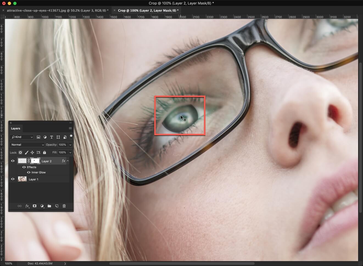Create new fill or adjustment layer
The width and height of the screenshot is (363, 266).
tap(42, 206)
